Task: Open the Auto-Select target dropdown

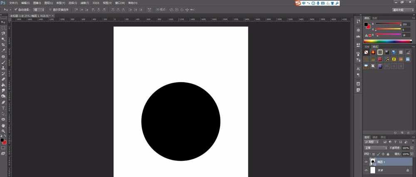Action: coord(39,9)
